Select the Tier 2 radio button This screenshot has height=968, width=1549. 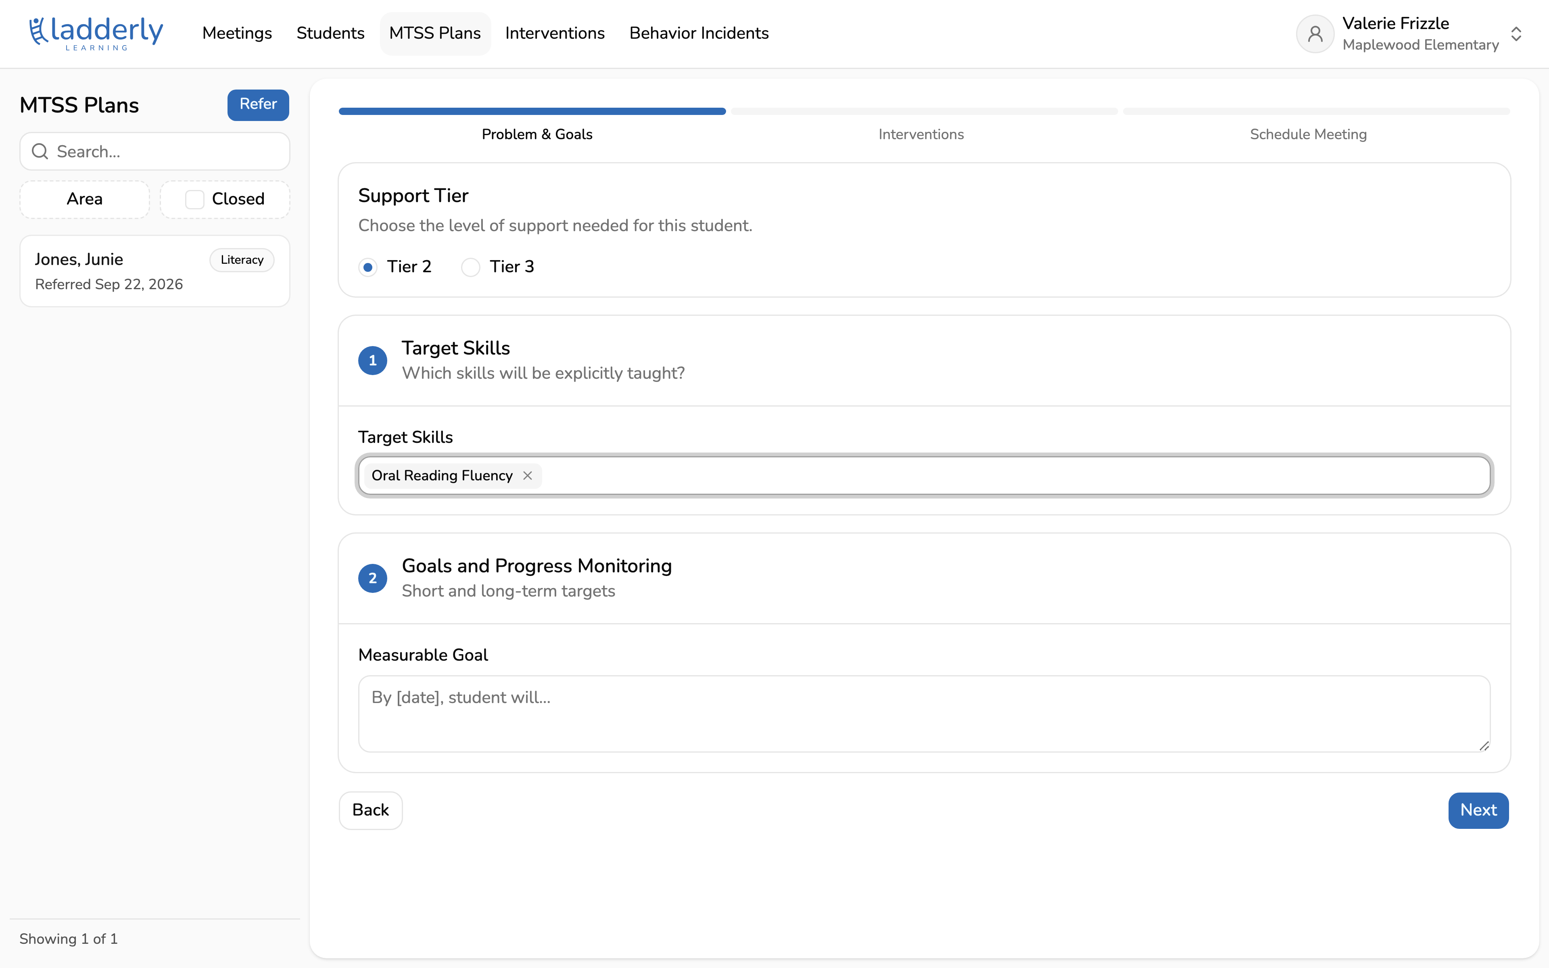click(x=368, y=267)
